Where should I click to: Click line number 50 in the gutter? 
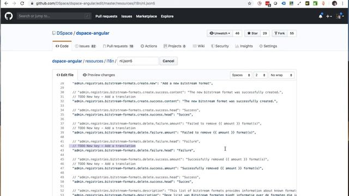[62, 182]
